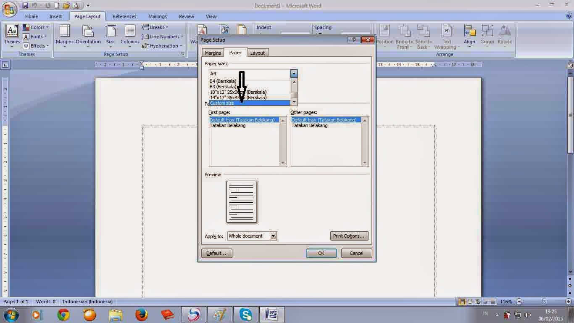Open the Line Numbers dropdown
This screenshot has height=323, width=574.
163,37
